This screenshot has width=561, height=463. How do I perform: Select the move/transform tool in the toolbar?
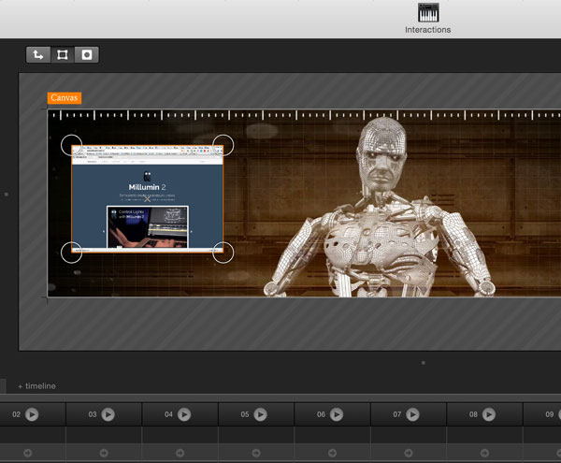pos(38,55)
